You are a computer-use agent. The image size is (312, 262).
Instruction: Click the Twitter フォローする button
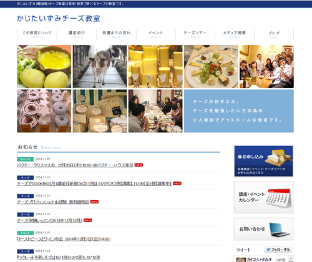click(278, 250)
